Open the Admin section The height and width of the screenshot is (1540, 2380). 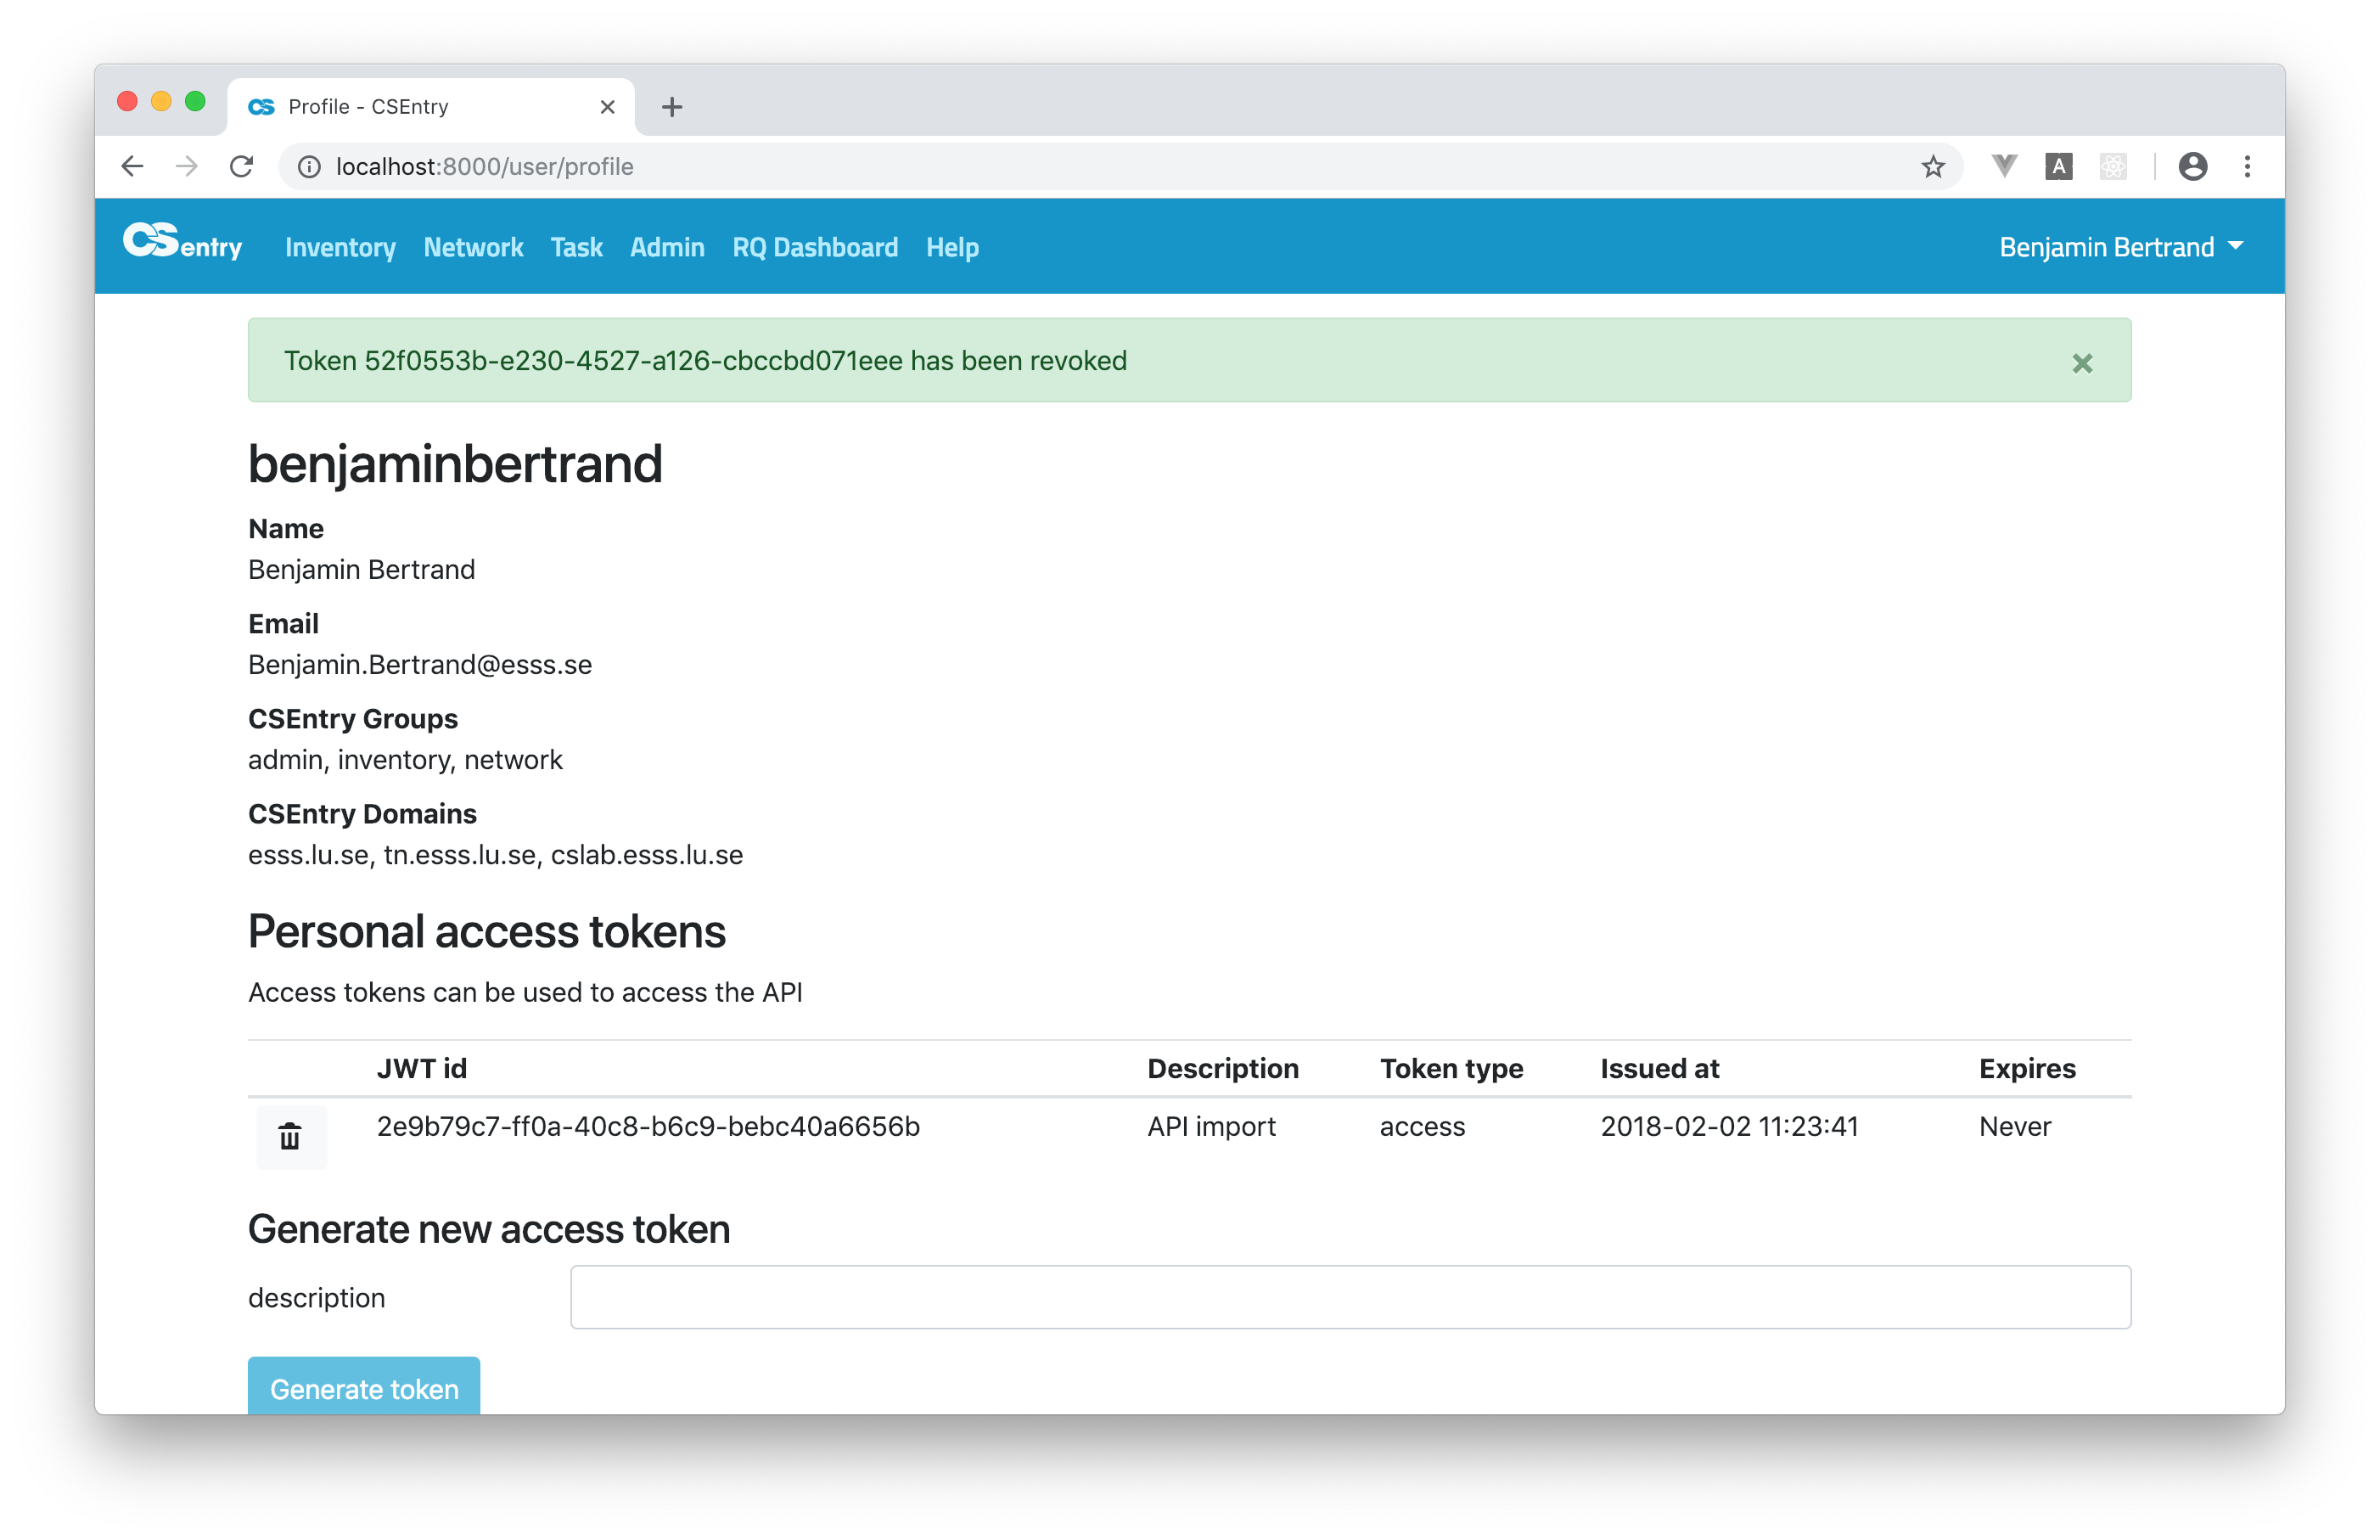[x=666, y=247]
